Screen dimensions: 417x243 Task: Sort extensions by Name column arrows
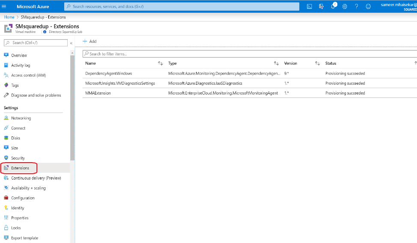click(x=161, y=63)
